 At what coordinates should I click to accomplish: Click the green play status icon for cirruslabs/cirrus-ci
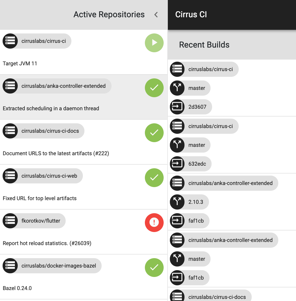pos(154,43)
